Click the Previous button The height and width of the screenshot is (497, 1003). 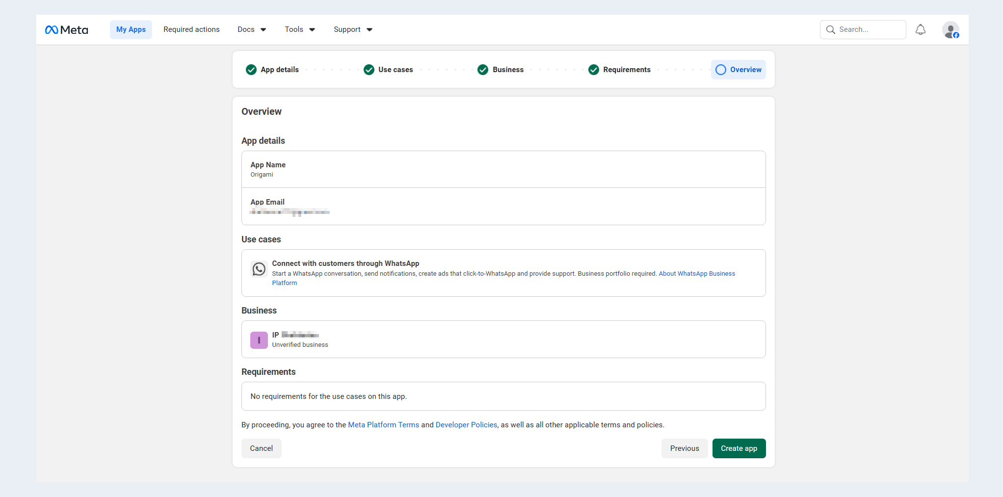click(685, 448)
